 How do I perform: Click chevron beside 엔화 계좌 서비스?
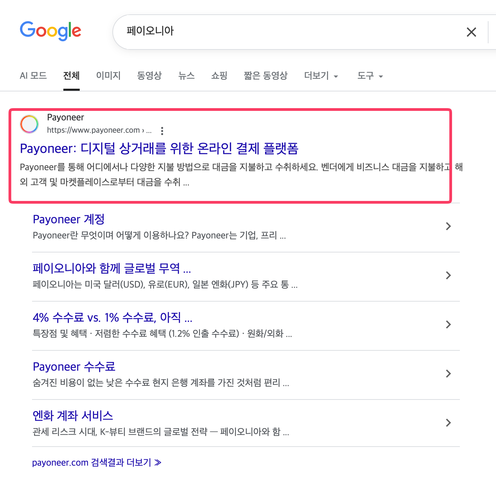click(x=448, y=423)
